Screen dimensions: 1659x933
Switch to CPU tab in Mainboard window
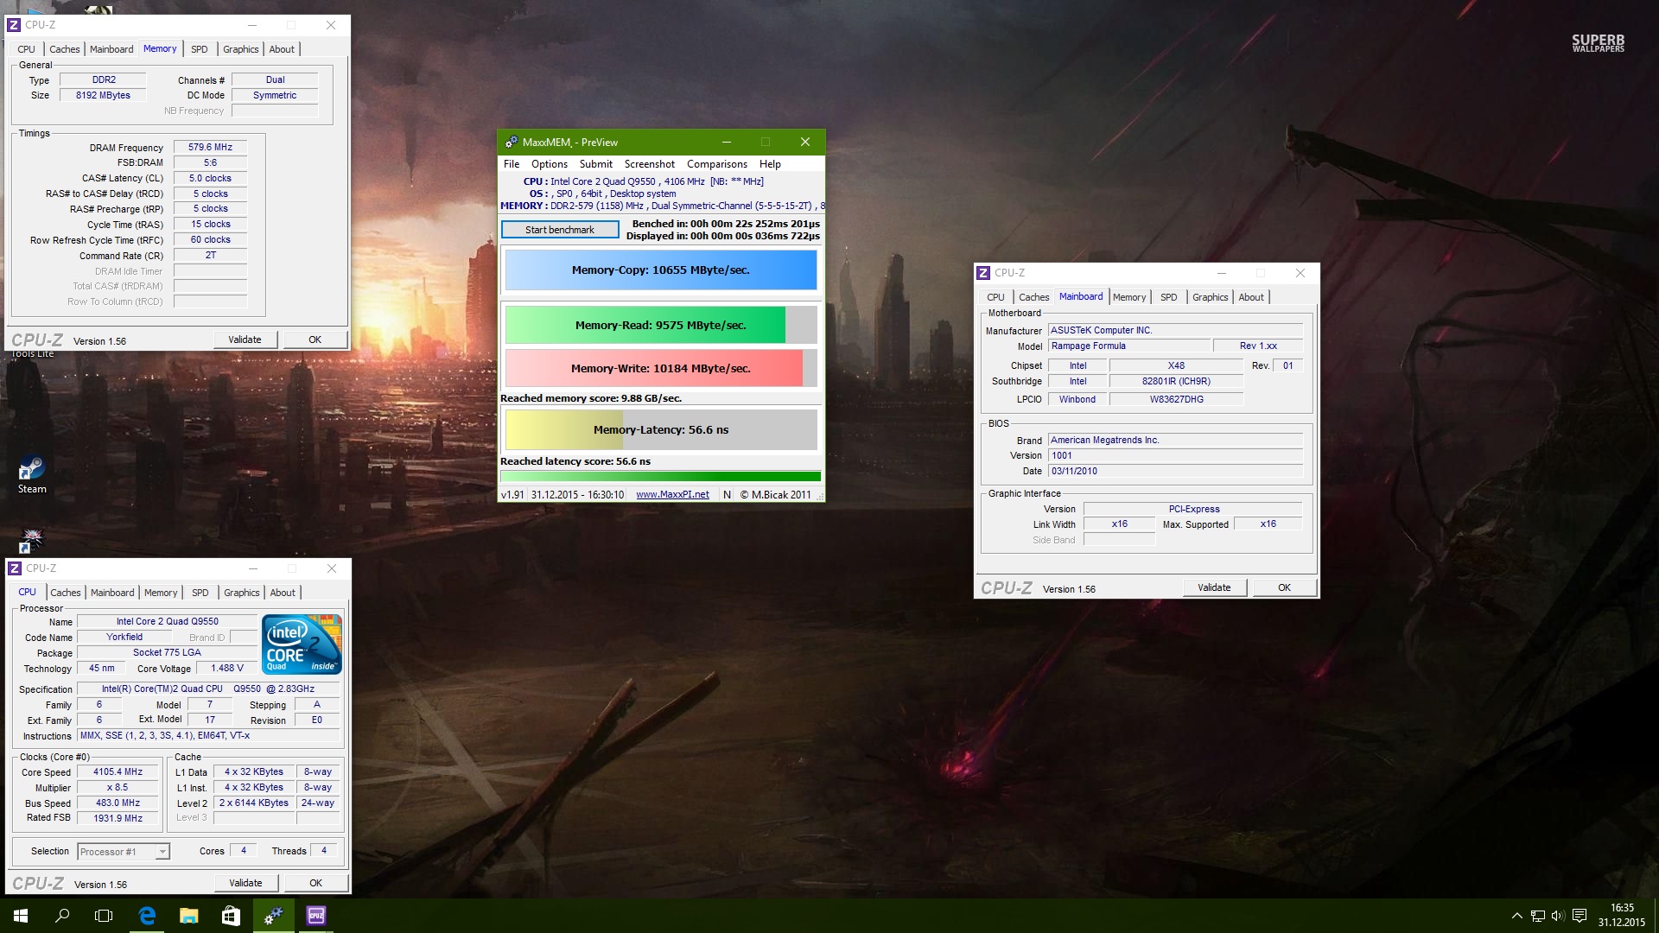(x=995, y=297)
